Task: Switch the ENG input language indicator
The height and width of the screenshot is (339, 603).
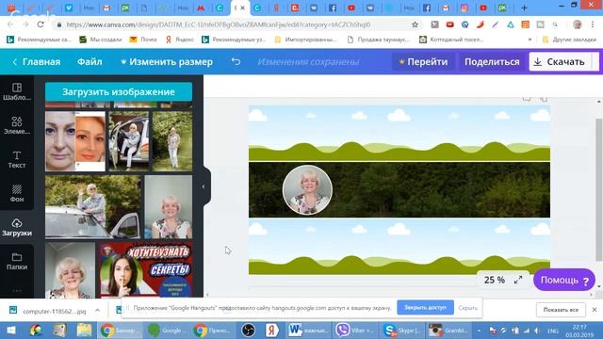Action: (553, 331)
